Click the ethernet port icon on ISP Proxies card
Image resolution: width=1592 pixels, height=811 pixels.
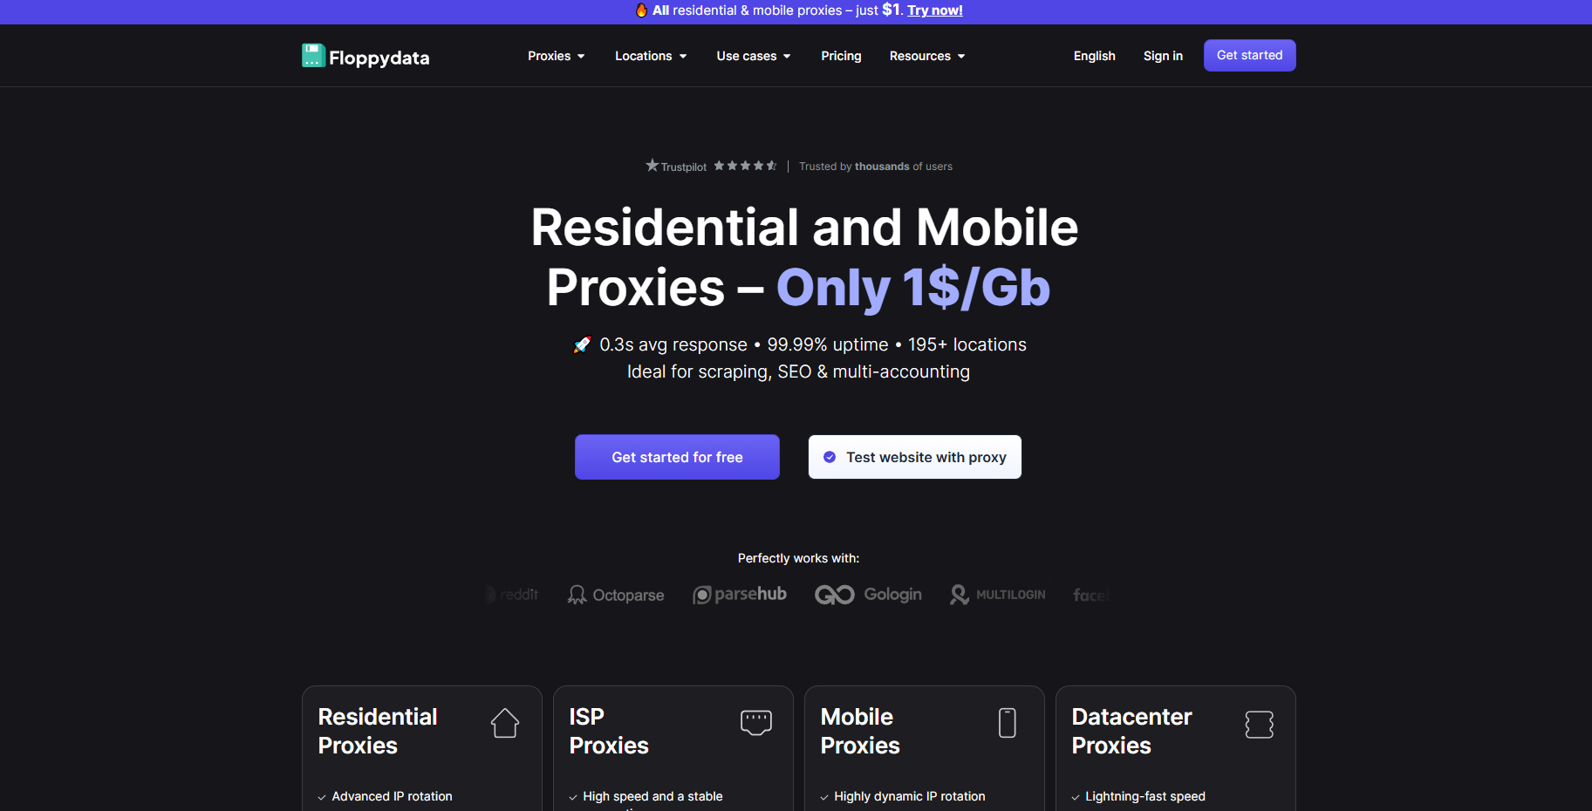[756, 722]
